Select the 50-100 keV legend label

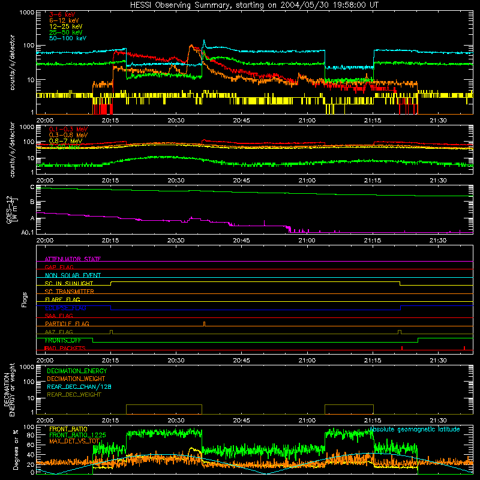pos(67,38)
